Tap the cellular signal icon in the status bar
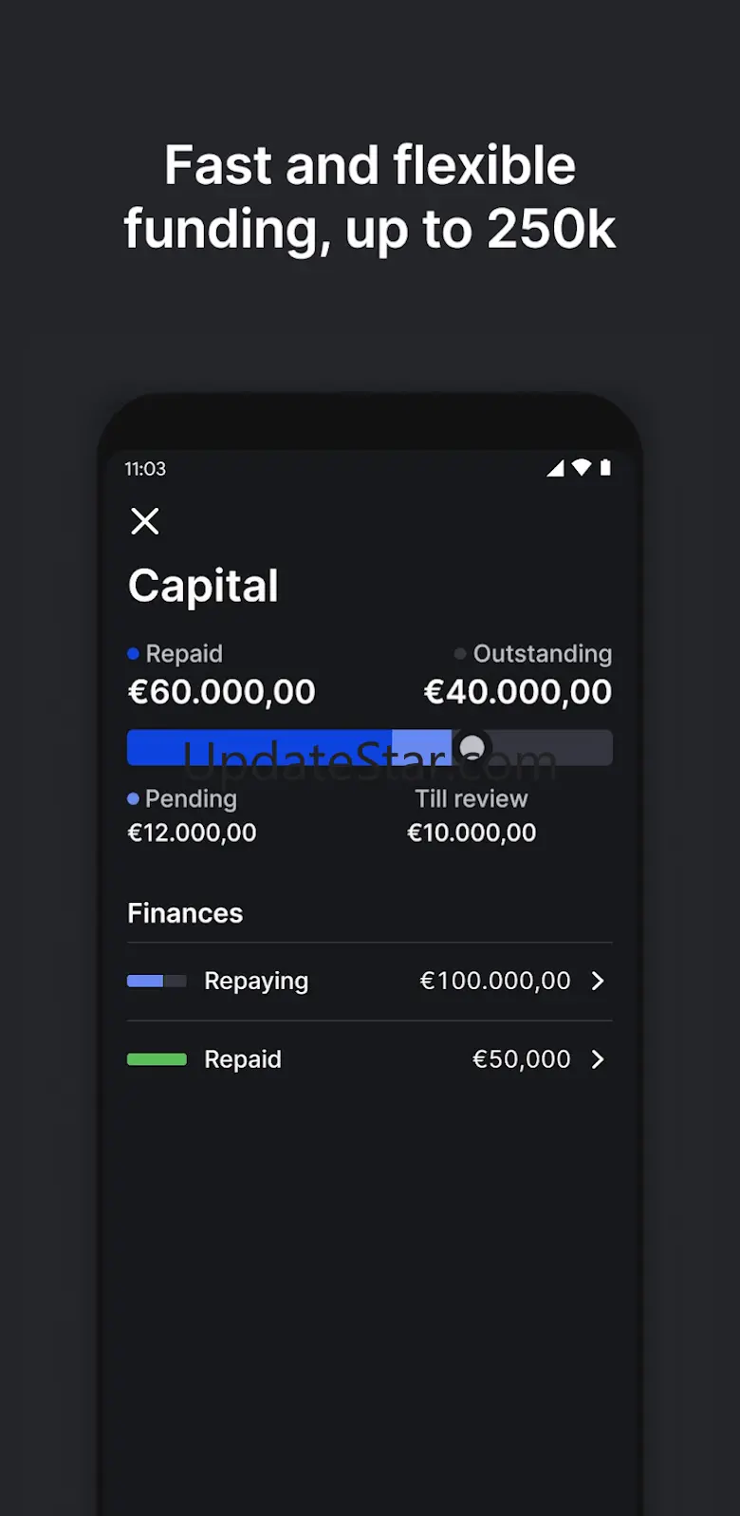 click(x=555, y=468)
